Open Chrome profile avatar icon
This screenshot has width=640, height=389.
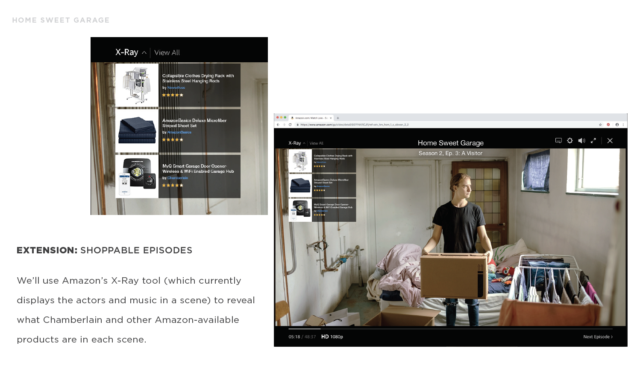coord(617,125)
